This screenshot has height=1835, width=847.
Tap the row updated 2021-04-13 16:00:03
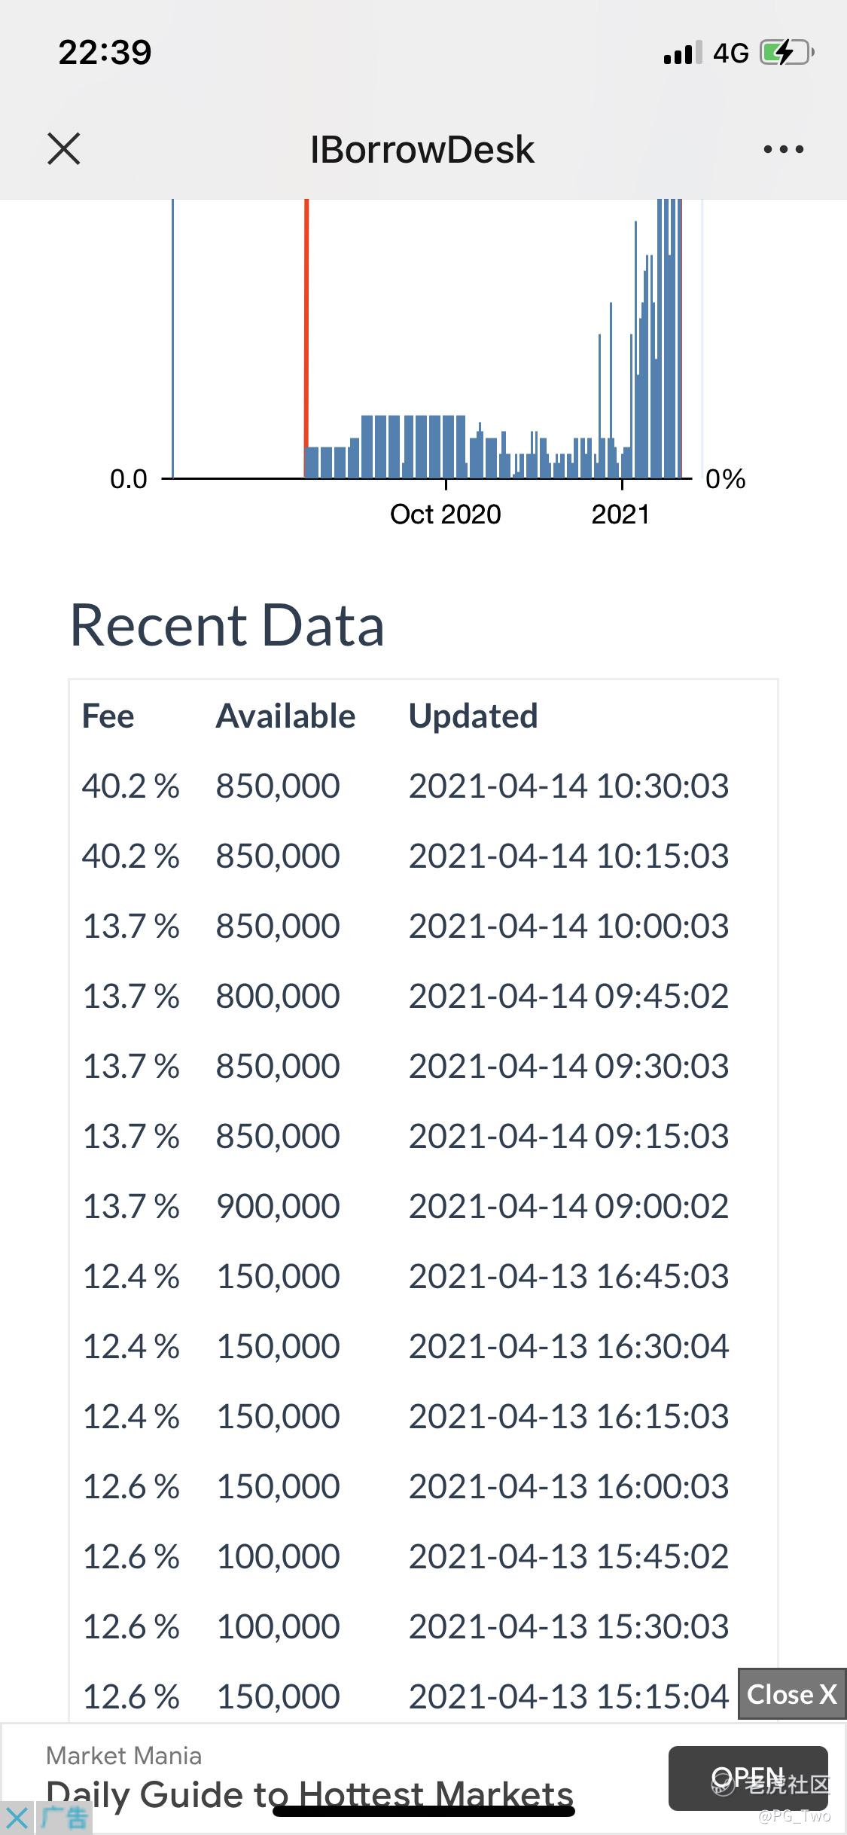click(x=423, y=1486)
